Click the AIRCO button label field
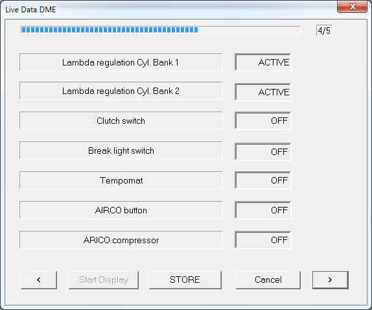The image size is (372, 310). click(121, 210)
